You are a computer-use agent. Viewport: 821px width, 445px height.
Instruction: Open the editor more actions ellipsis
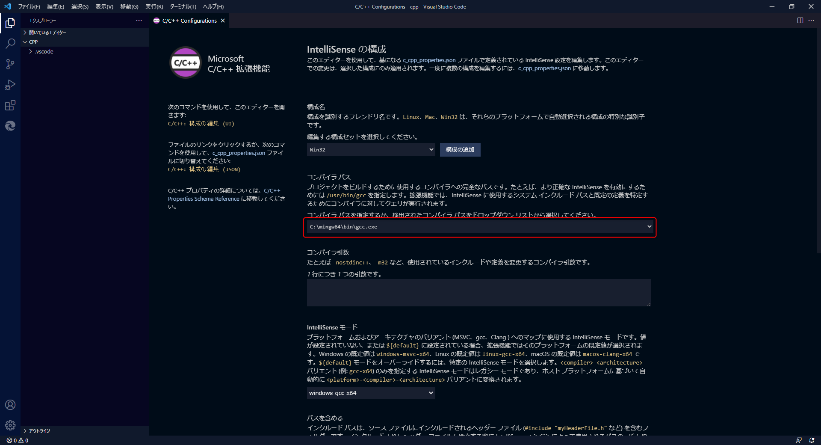tap(811, 21)
